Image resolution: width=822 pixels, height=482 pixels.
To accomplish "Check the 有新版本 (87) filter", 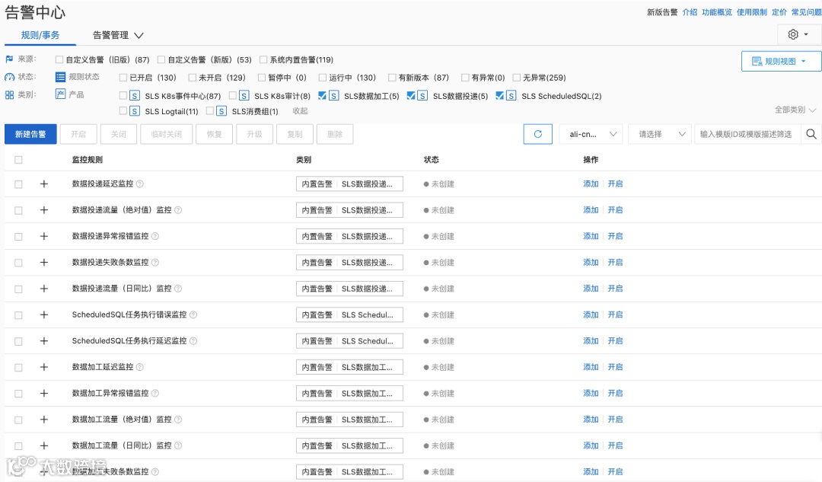I will pos(392,78).
